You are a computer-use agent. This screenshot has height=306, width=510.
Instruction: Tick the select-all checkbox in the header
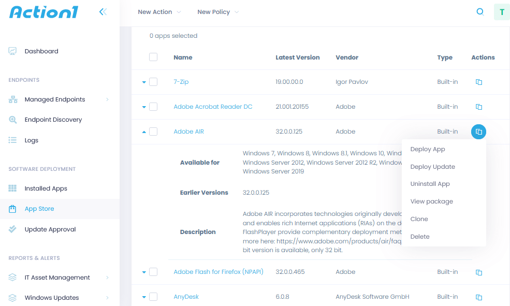[x=153, y=57]
